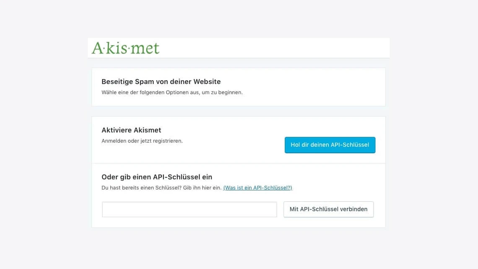
Task: Click 'Anmelden oder jetzt registrieren' text
Action: [142, 141]
